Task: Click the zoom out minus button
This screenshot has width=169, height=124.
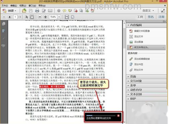Action: tap(40, 17)
